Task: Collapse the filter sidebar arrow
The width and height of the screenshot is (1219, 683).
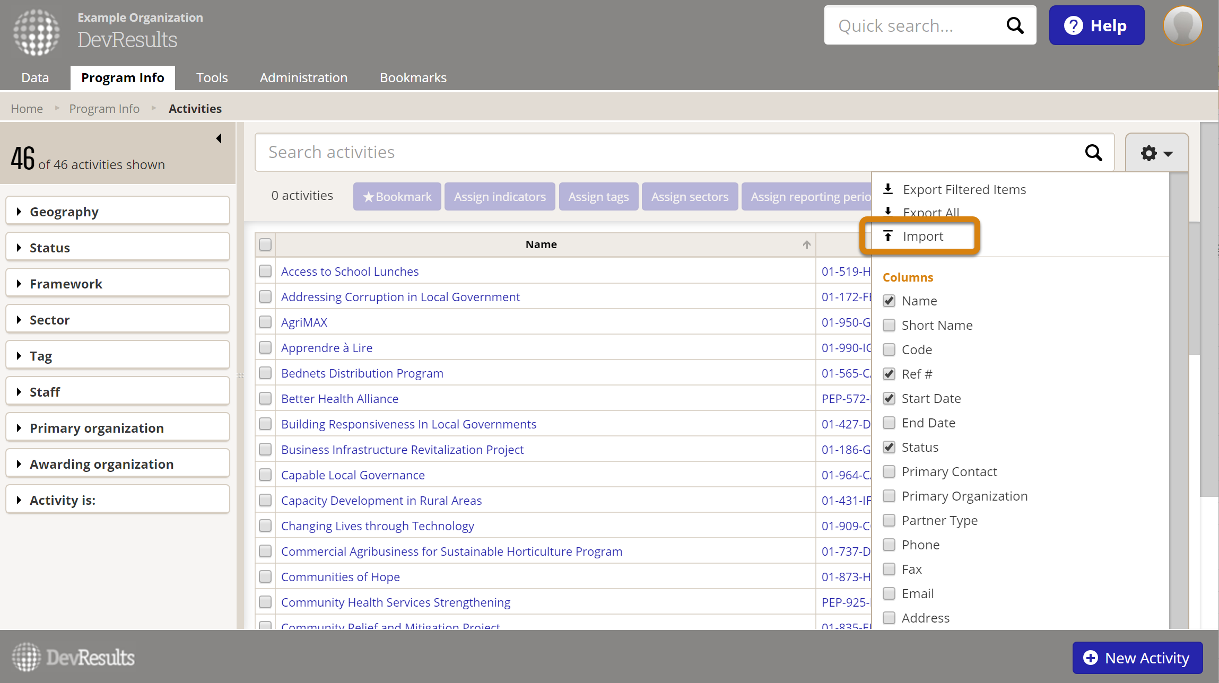Action: click(x=219, y=138)
